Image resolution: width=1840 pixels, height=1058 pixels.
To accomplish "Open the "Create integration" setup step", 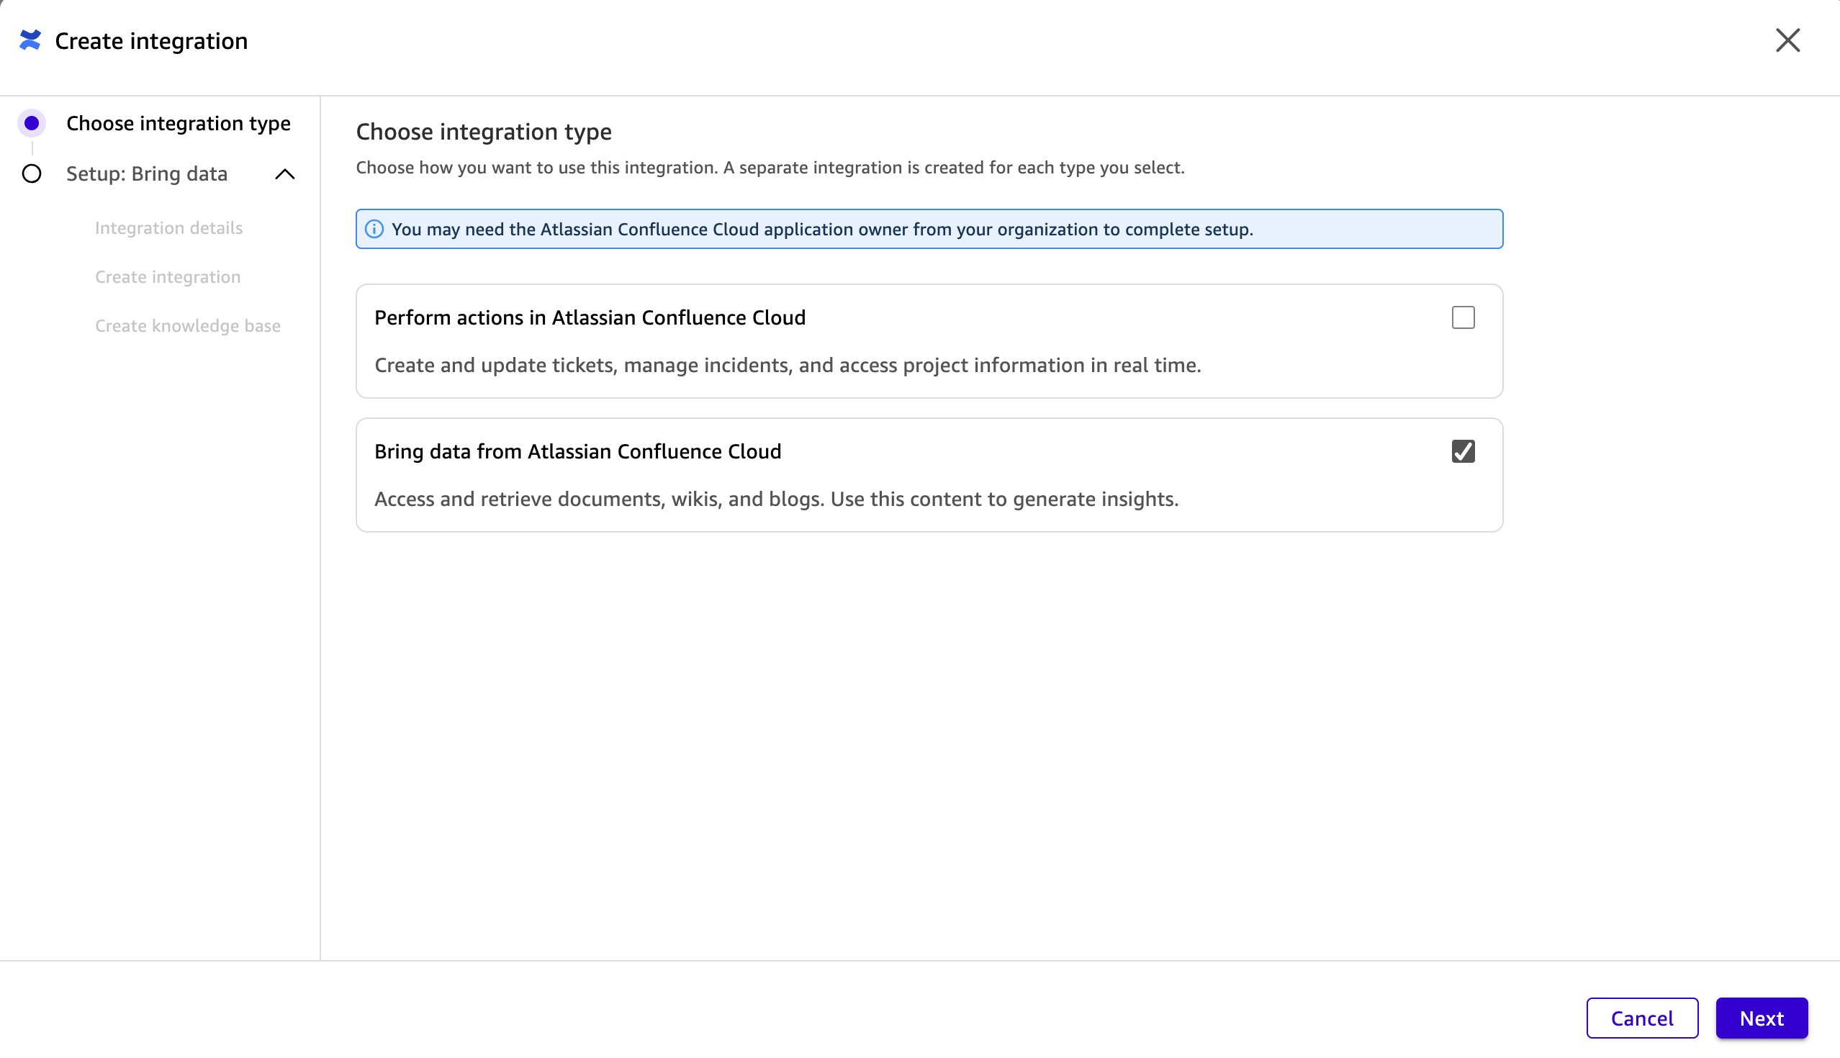I will pos(168,276).
